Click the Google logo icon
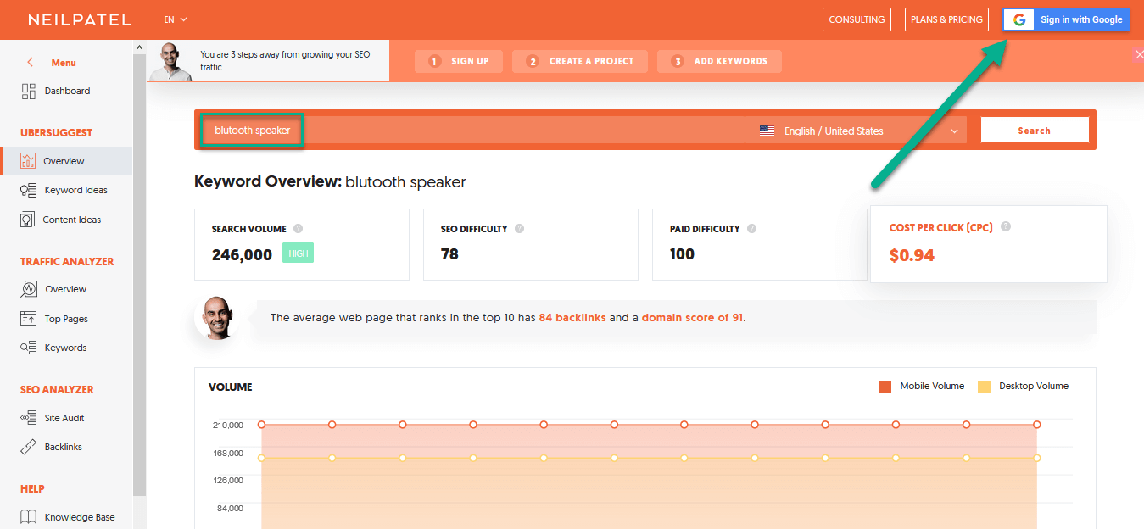The width and height of the screenshot is (1144, 529). pyautogui.click(x=1018, y=19)
